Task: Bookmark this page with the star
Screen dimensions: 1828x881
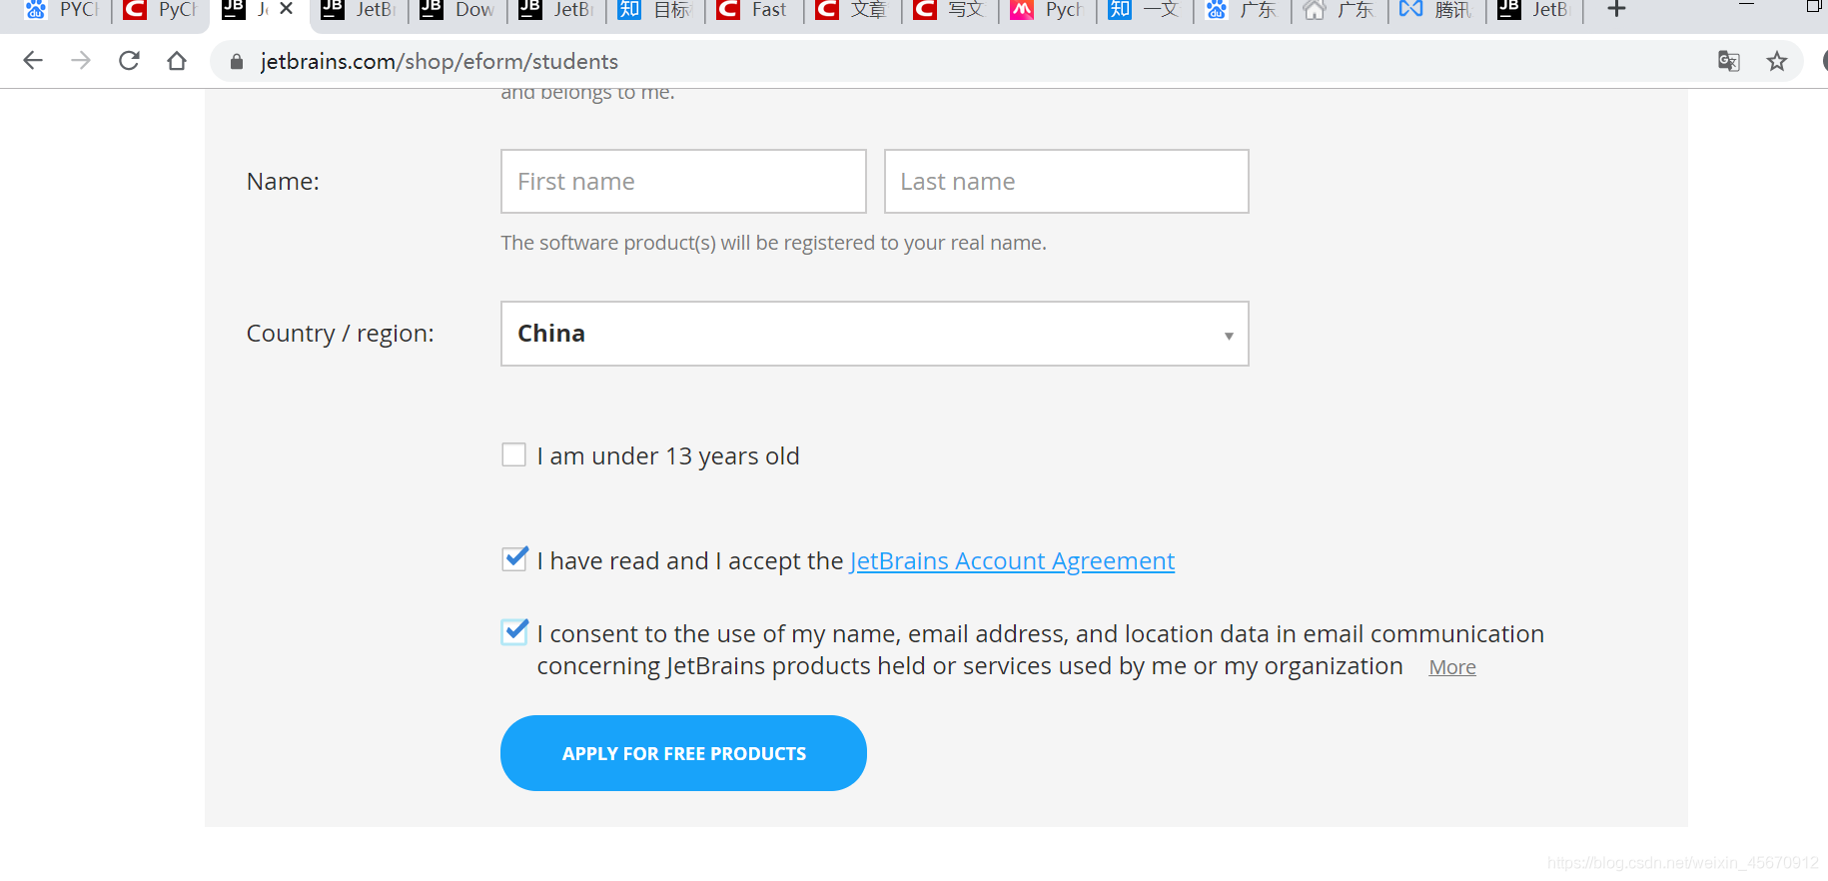Action: [1776, 62]
